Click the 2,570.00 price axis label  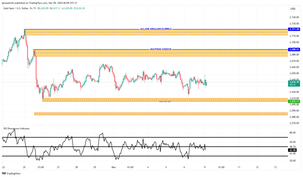294,123
